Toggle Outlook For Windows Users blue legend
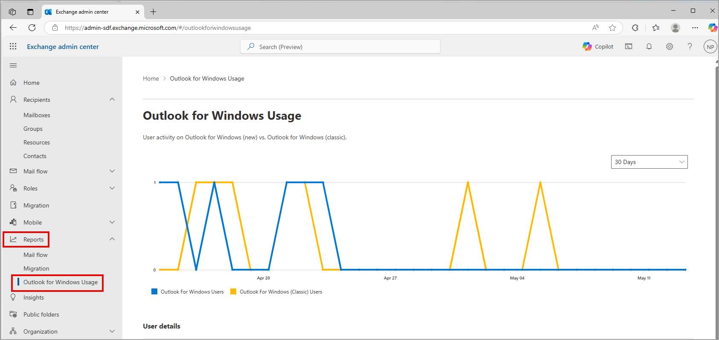Image resolution: width=719 pixels, height=340 pixels. (x=188, y=292)
